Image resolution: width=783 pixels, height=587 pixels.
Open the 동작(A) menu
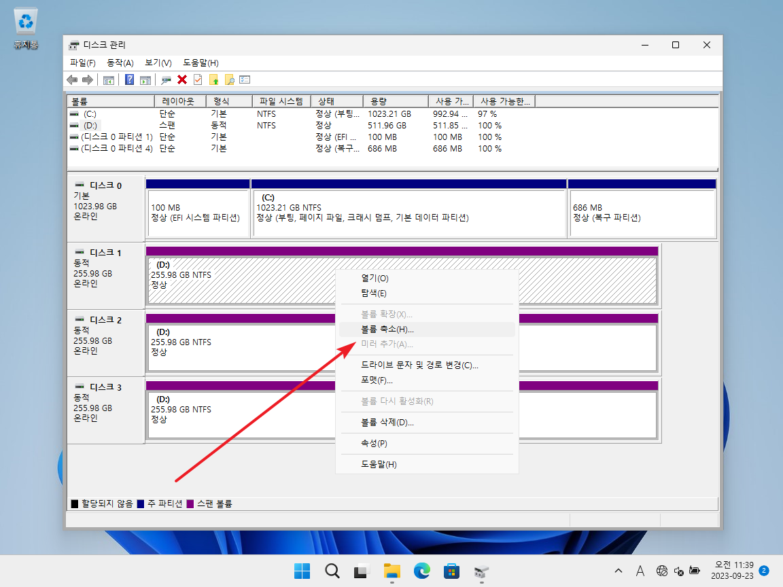click(120, 63)
